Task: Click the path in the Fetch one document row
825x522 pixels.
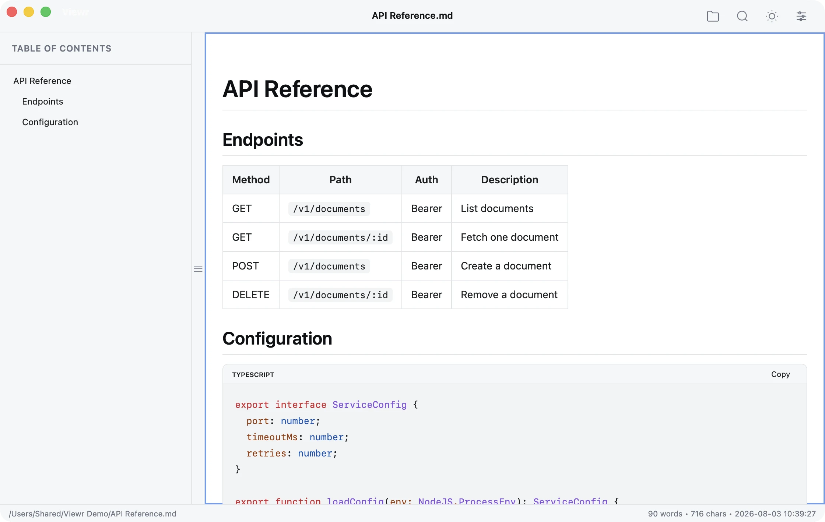Action: click(340, 237)
